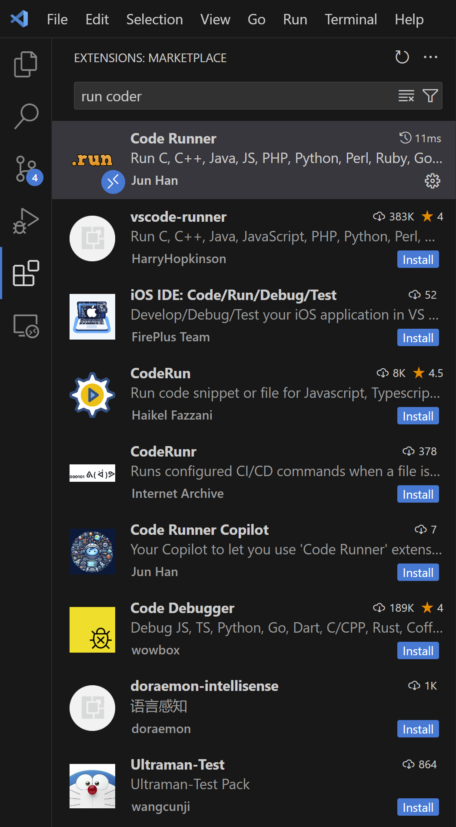Open the Explorer view in activity bar
456x827 pixels.
(x=26, y=64)
